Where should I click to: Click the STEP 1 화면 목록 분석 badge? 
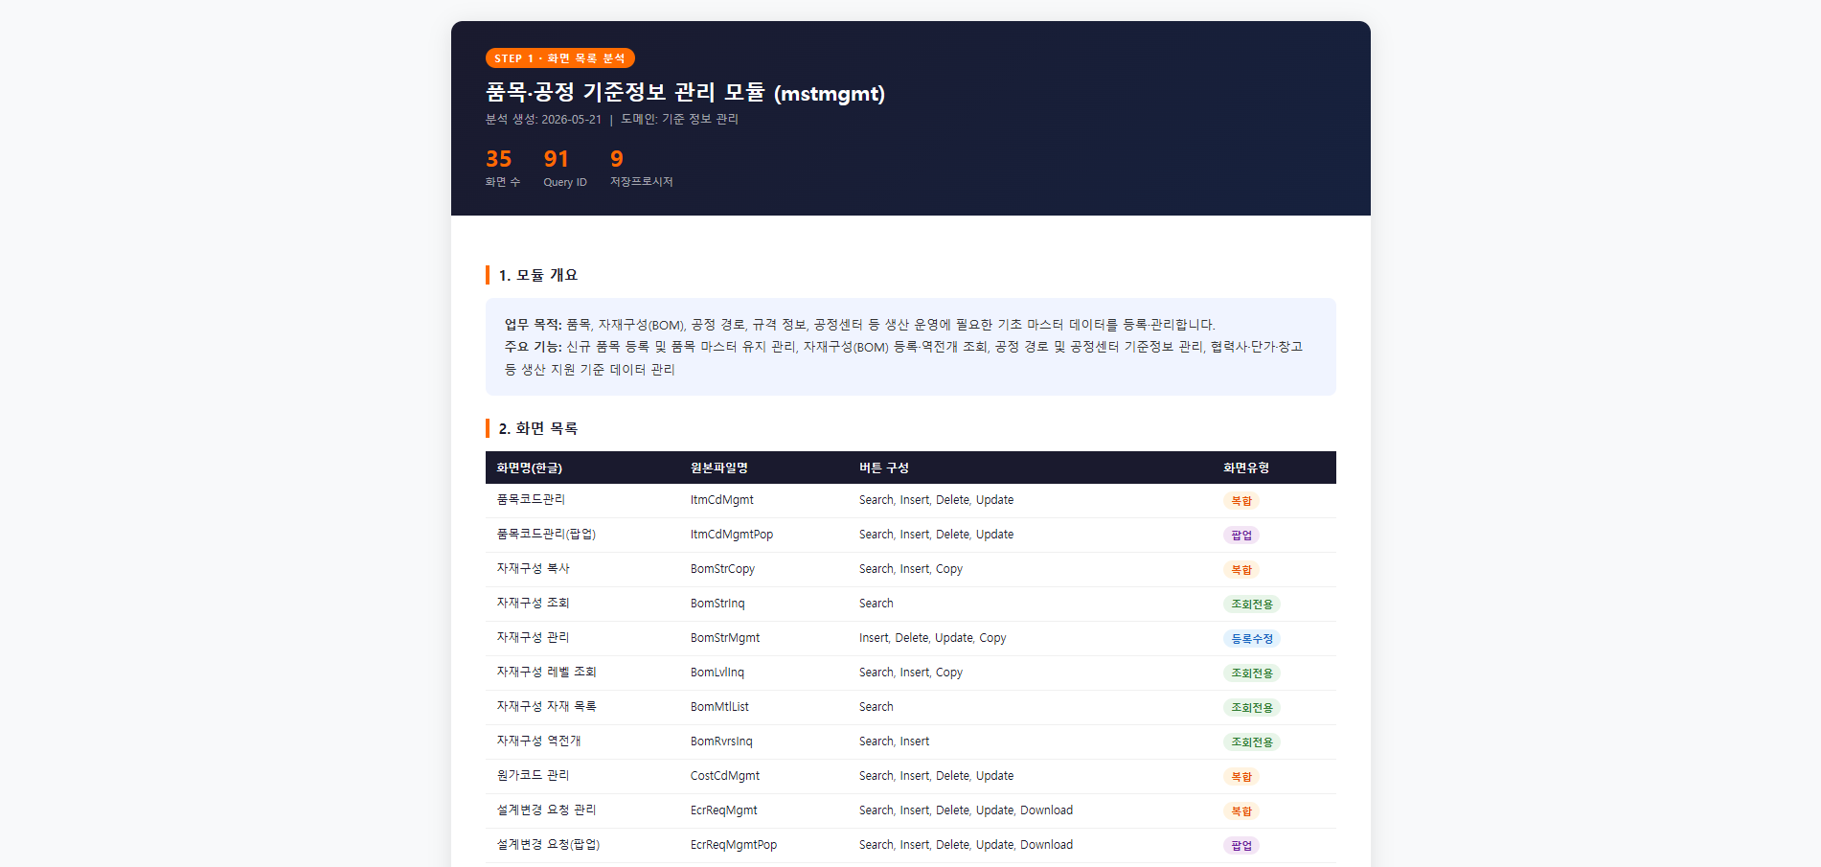(x=559, y=58)
